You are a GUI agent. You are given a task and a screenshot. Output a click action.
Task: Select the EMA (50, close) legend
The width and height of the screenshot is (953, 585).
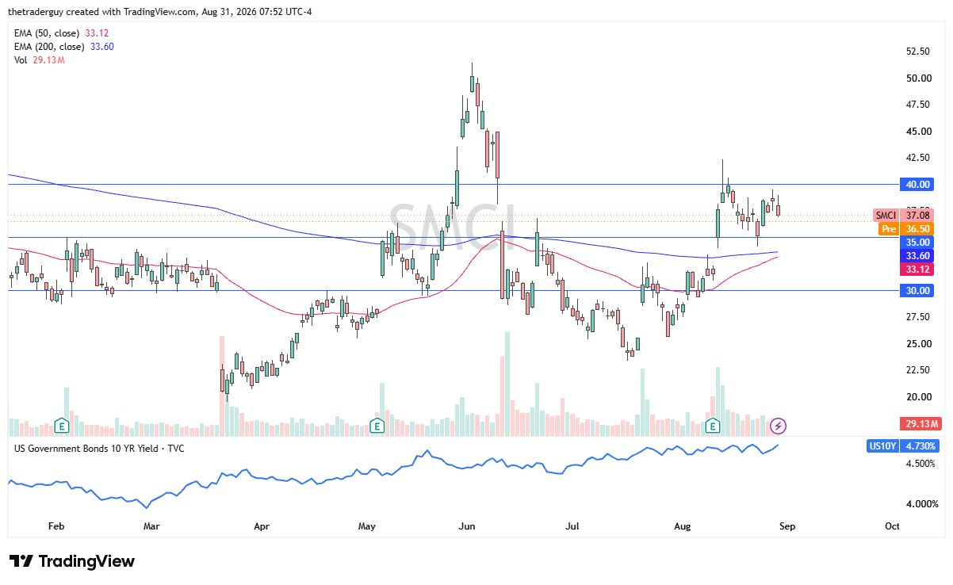pyautogui.click(x=62, y=32)
